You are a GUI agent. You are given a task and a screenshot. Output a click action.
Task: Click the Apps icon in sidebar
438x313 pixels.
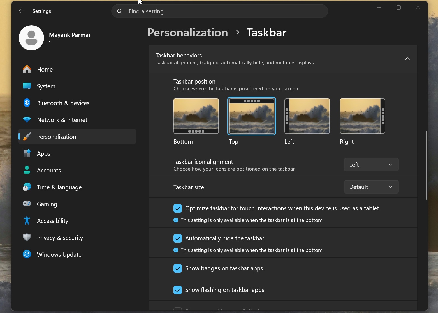27,153
